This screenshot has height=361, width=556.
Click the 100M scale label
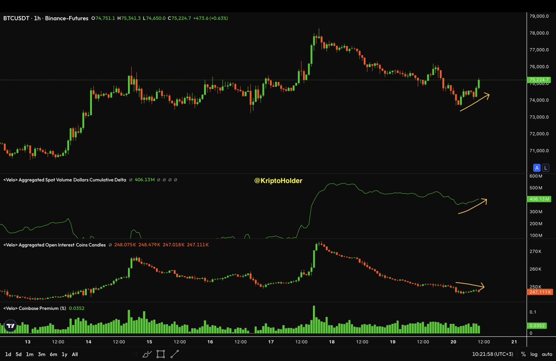[536, 235]
